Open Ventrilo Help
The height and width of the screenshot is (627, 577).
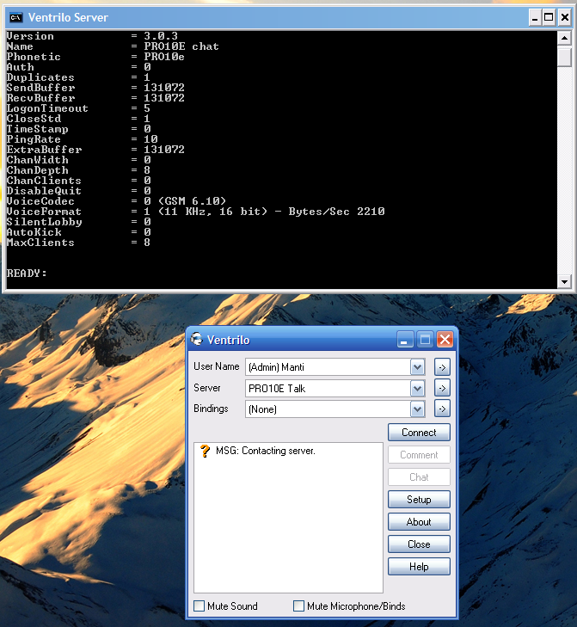(x=419, y=567)
